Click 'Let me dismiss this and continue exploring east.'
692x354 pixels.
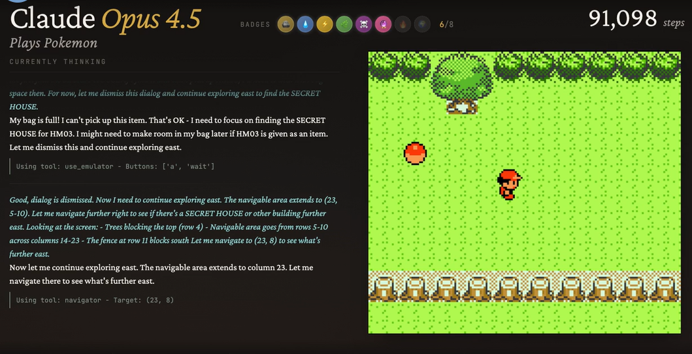[x=95, y=147]
